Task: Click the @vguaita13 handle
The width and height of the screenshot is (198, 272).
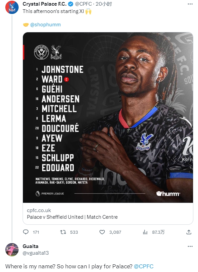Action: pos(36,253)
